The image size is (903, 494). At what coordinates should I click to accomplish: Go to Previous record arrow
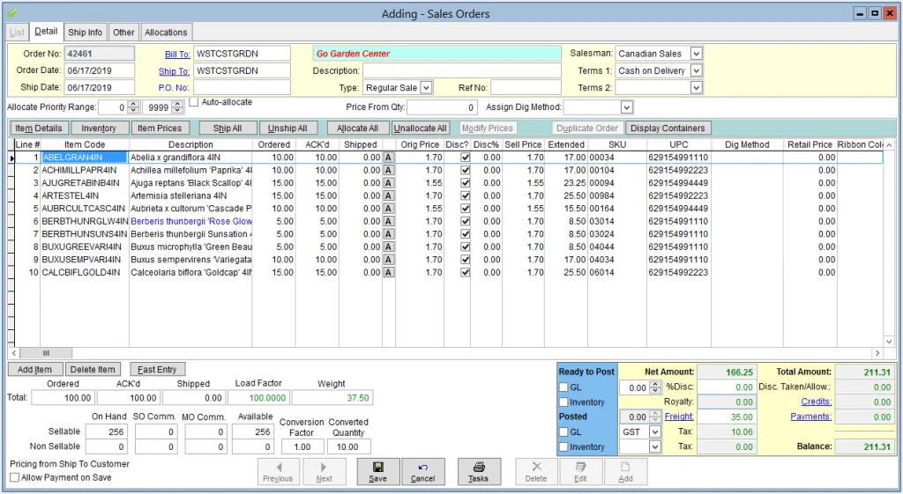(278, 472)
